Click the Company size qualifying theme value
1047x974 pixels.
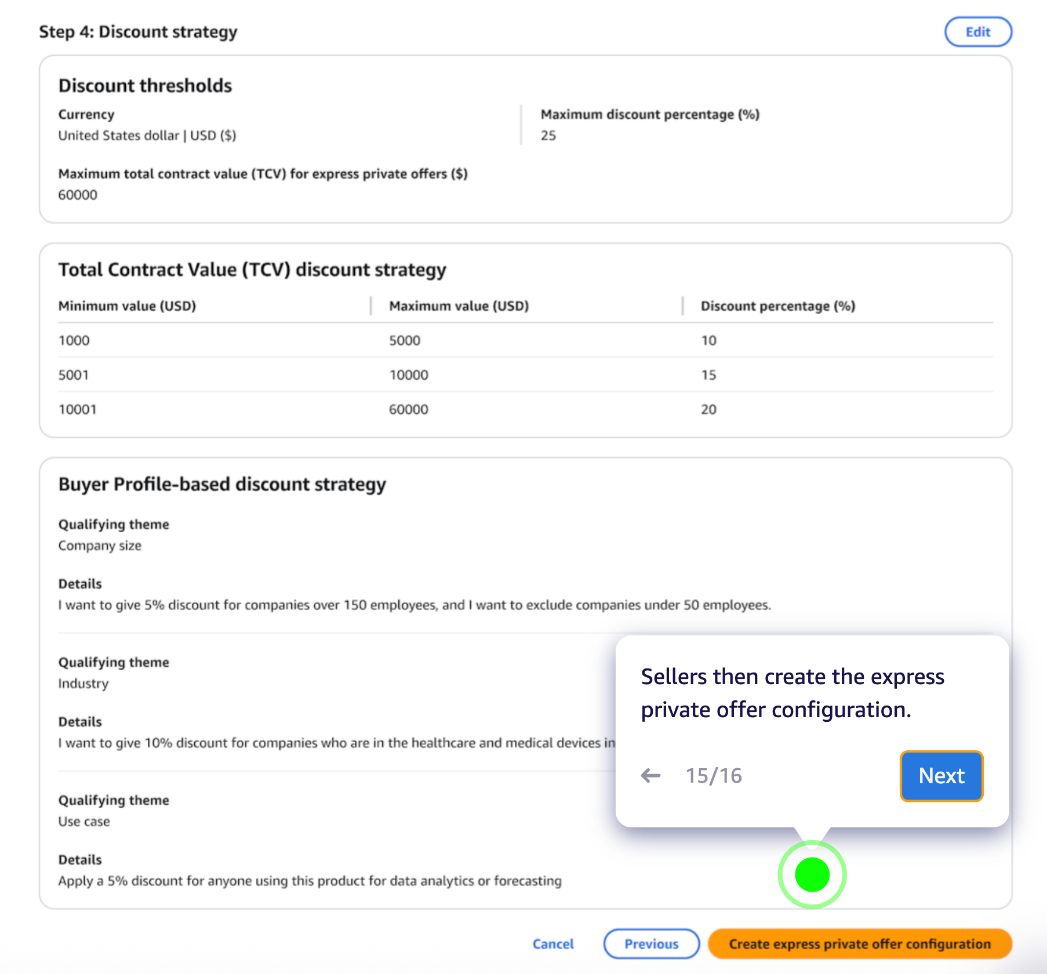pos(100,546)
